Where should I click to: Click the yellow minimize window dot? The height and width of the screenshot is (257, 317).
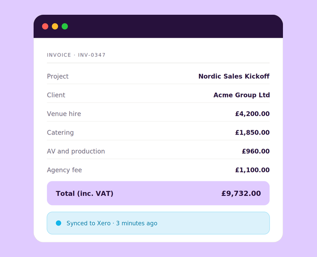tap(55, 26)
